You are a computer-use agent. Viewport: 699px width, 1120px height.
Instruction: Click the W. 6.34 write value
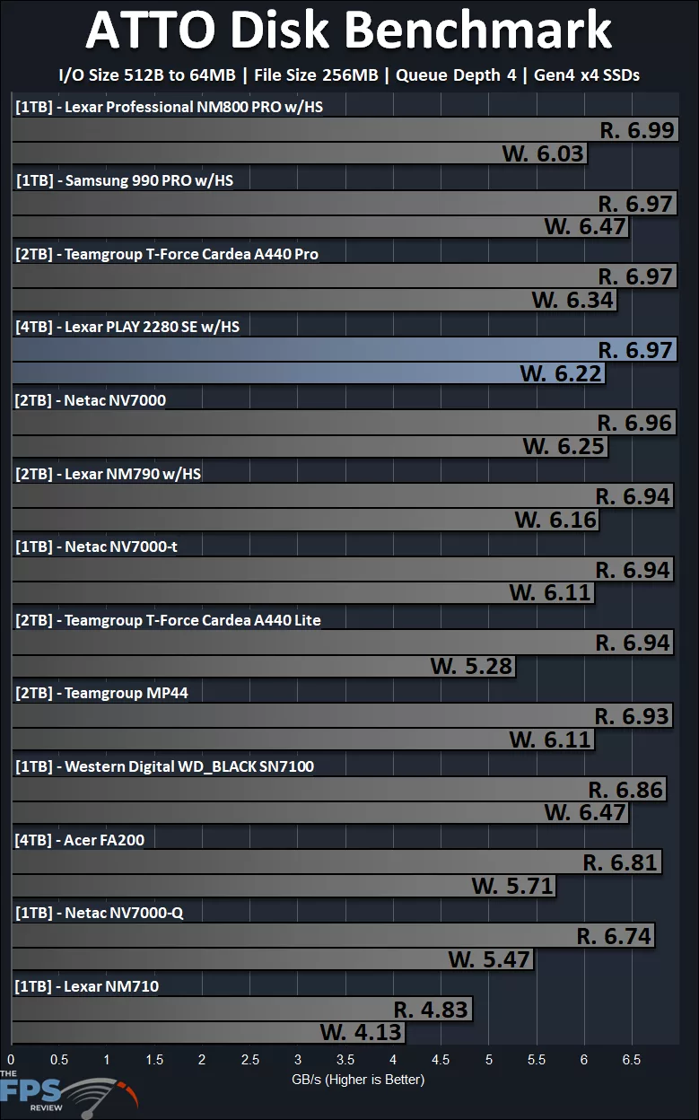572,300
